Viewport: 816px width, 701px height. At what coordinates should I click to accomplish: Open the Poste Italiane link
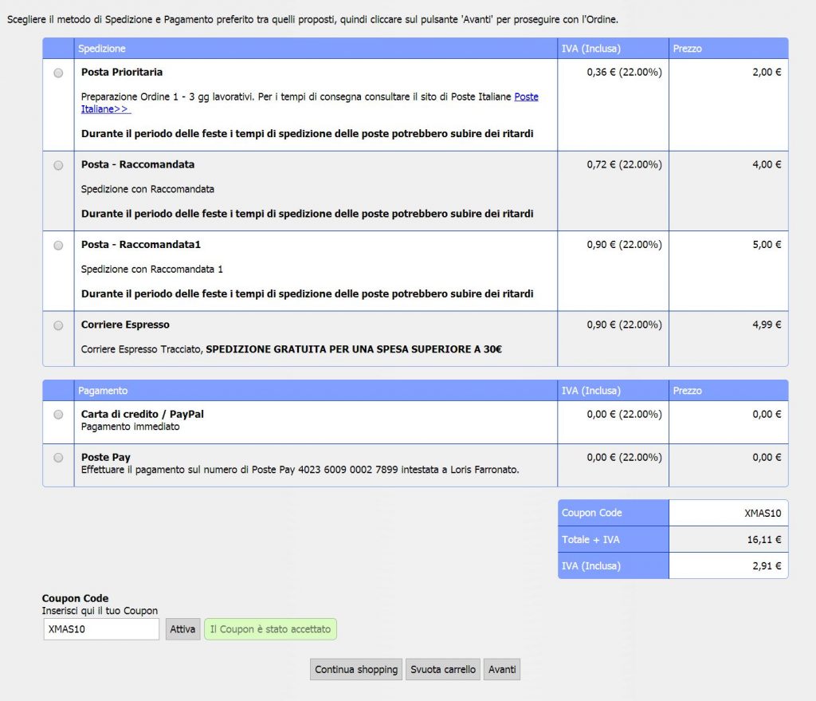coord(525,96)
